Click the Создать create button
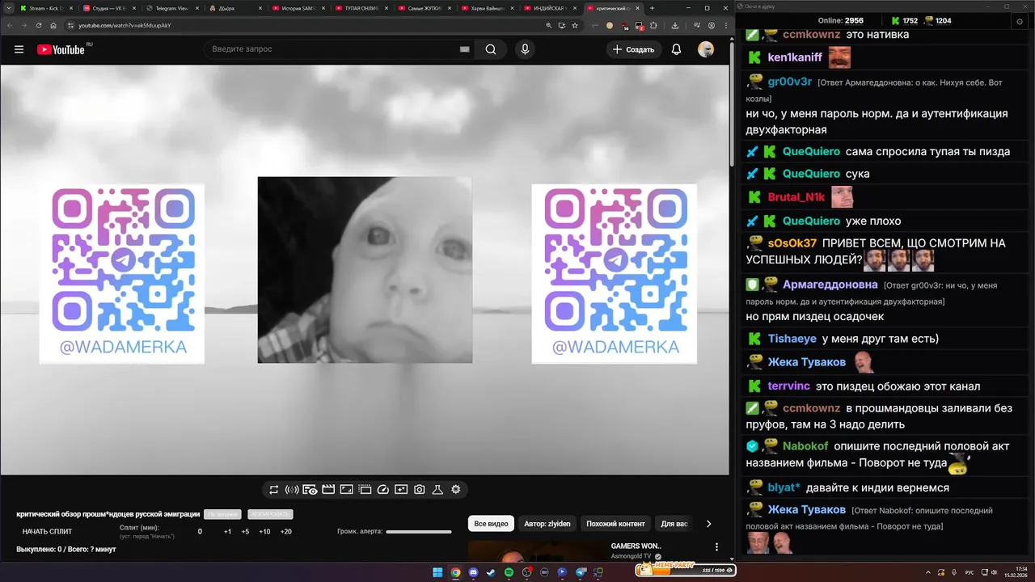The image size is (1035, 582). pyautogui.click(x=633, y=49)
